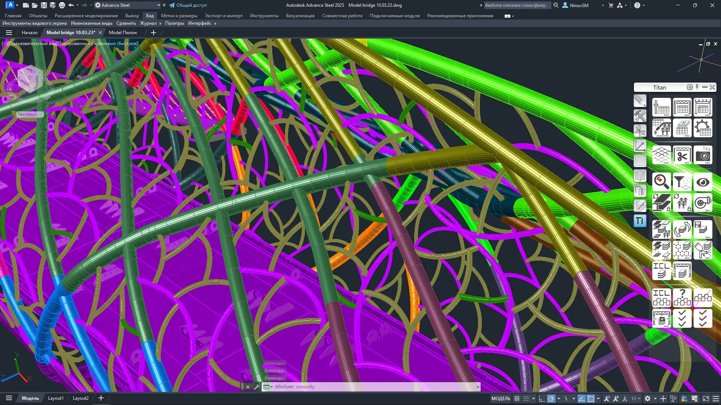Click Titan molecule pattern layers tool

point(682,250)
